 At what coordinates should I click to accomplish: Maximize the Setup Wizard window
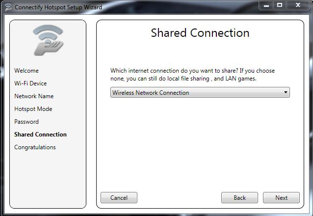tap(280, 5)
